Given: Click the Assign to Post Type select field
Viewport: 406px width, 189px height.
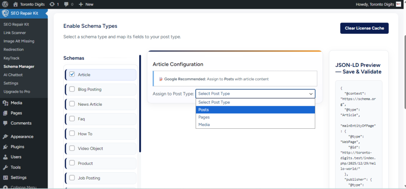Looking at the screenshot, I should 255,94.
